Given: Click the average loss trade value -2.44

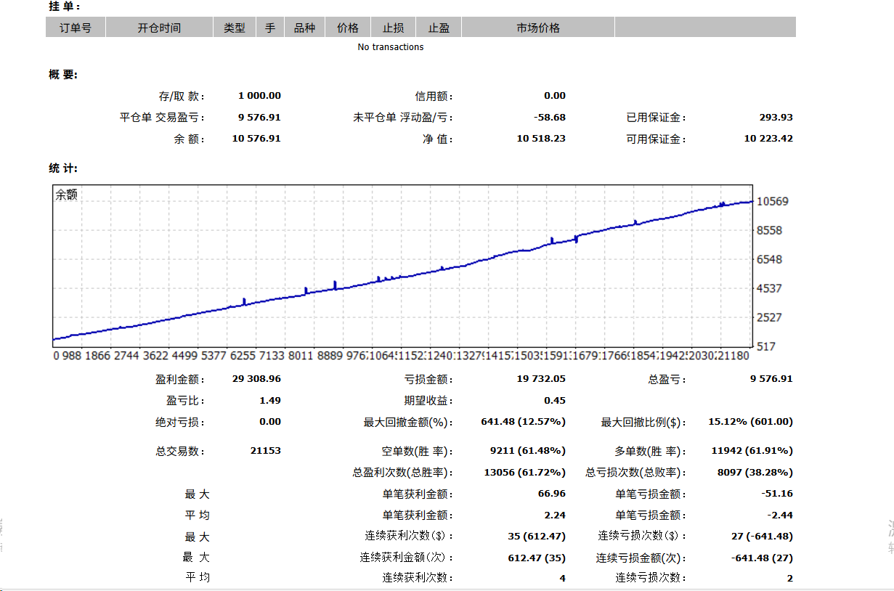Looking at the screenshot, I should pos(779,515).
